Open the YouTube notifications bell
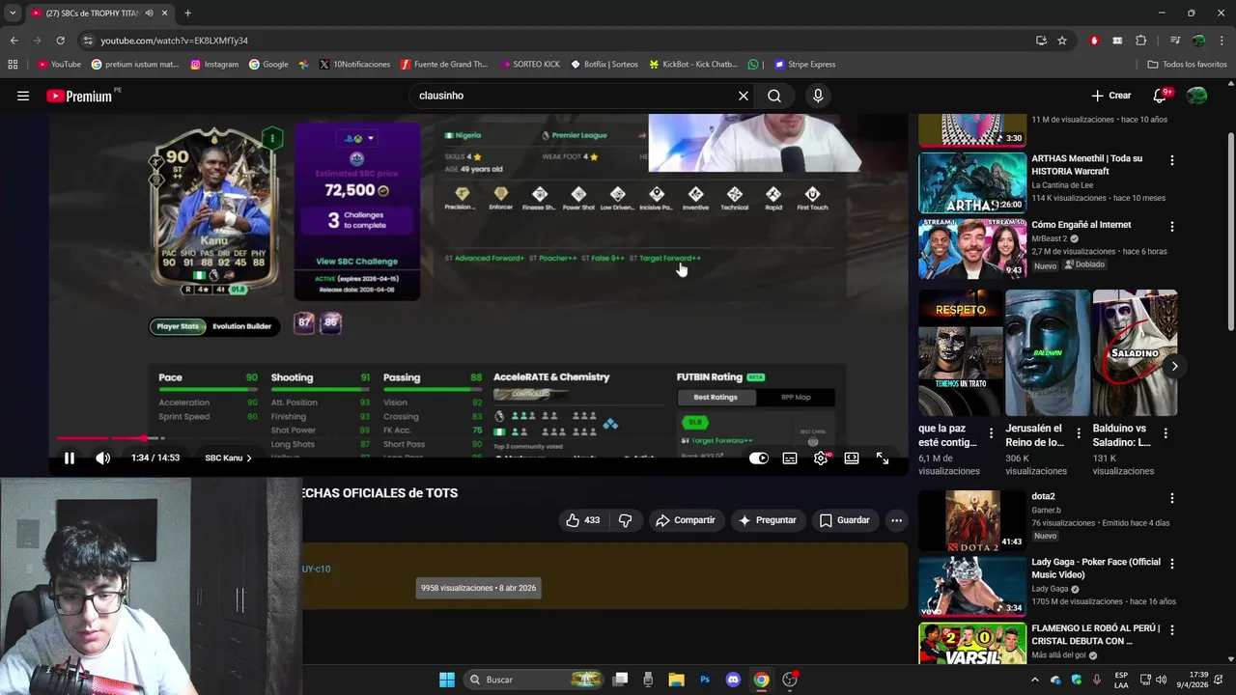The width and height of the screenshot is (1236, 695). click(x=1161, y=96)
